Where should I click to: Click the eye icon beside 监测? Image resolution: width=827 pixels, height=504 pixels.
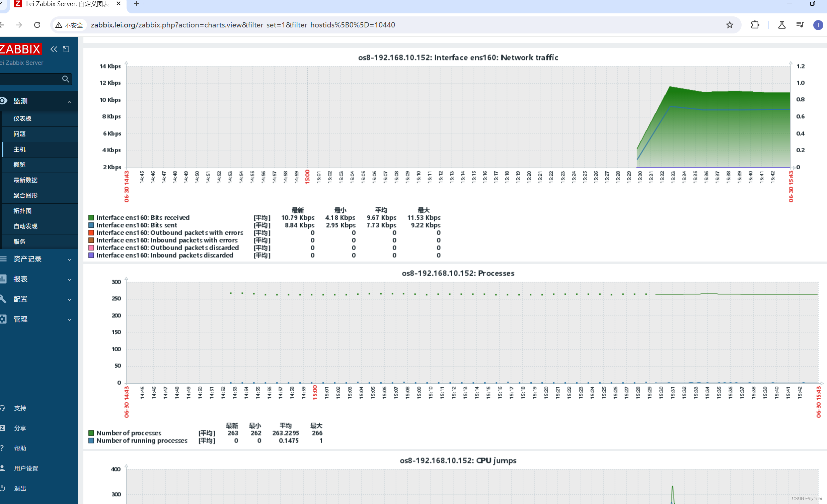pyautogui.click(x=3, y=101)
